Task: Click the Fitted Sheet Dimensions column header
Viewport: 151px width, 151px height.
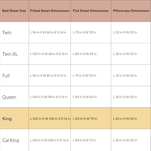Action: click(50, 11)
